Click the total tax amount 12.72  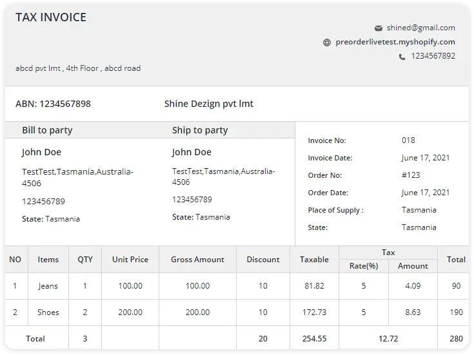pos(388,338)
